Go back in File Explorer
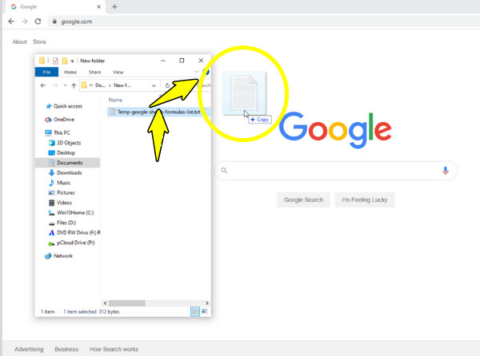 [x=43, y=85]
